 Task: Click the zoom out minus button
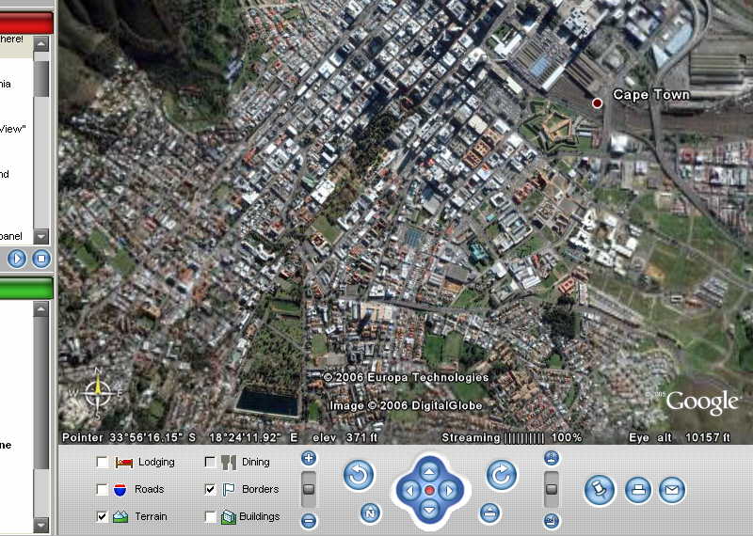point(309,520)
